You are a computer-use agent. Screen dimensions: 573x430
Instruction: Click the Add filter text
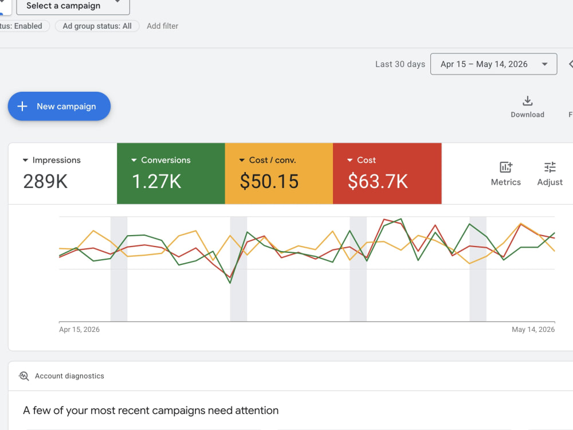click(x=163, y=26)
